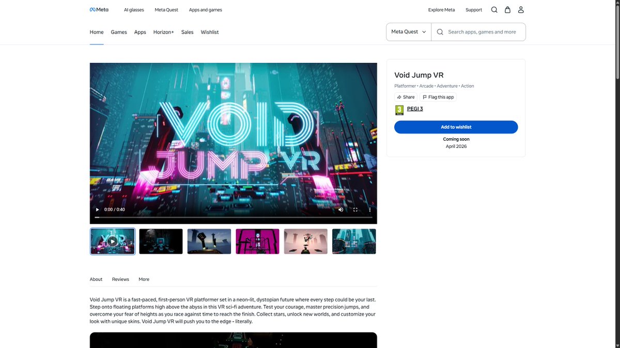
Task: Go to Explore Meta
Action: [x=442, y=10]
